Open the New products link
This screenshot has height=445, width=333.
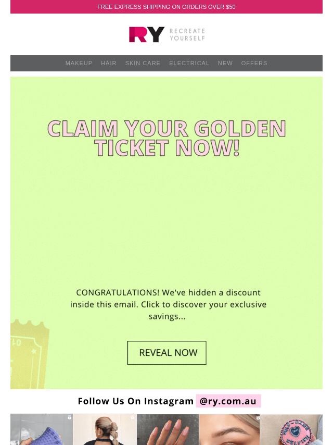225,63
